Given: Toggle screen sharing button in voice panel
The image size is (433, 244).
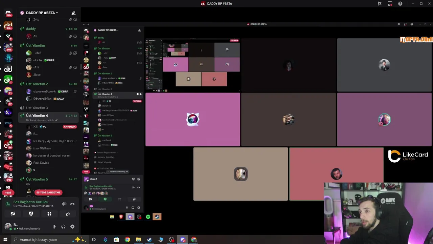Looking at the screenshot, I should click(31, 213).
